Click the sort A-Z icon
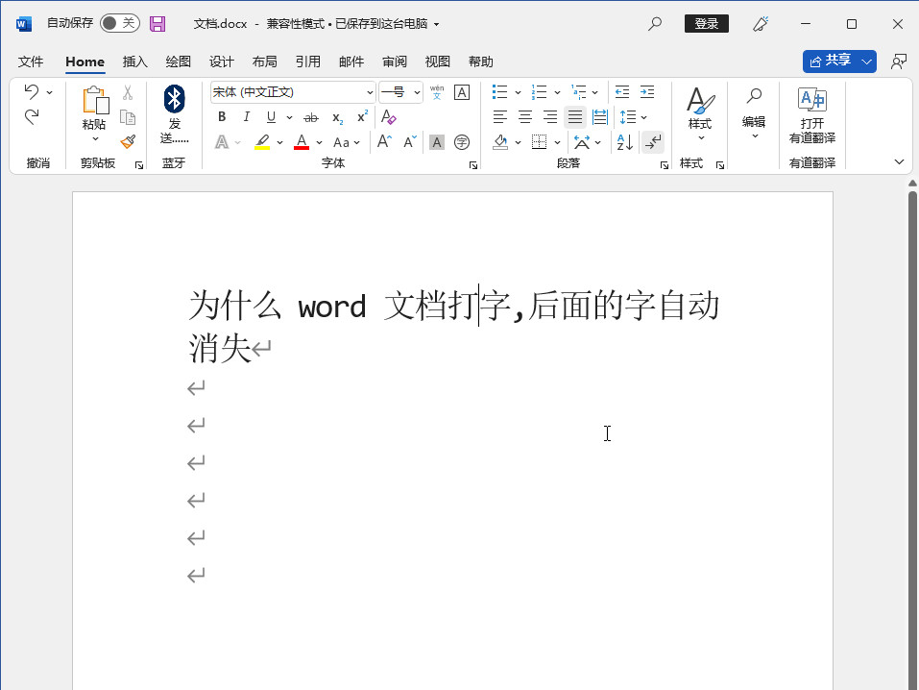Image resolution: width=919 pixels, height=690 pixels. click(624, 142)
